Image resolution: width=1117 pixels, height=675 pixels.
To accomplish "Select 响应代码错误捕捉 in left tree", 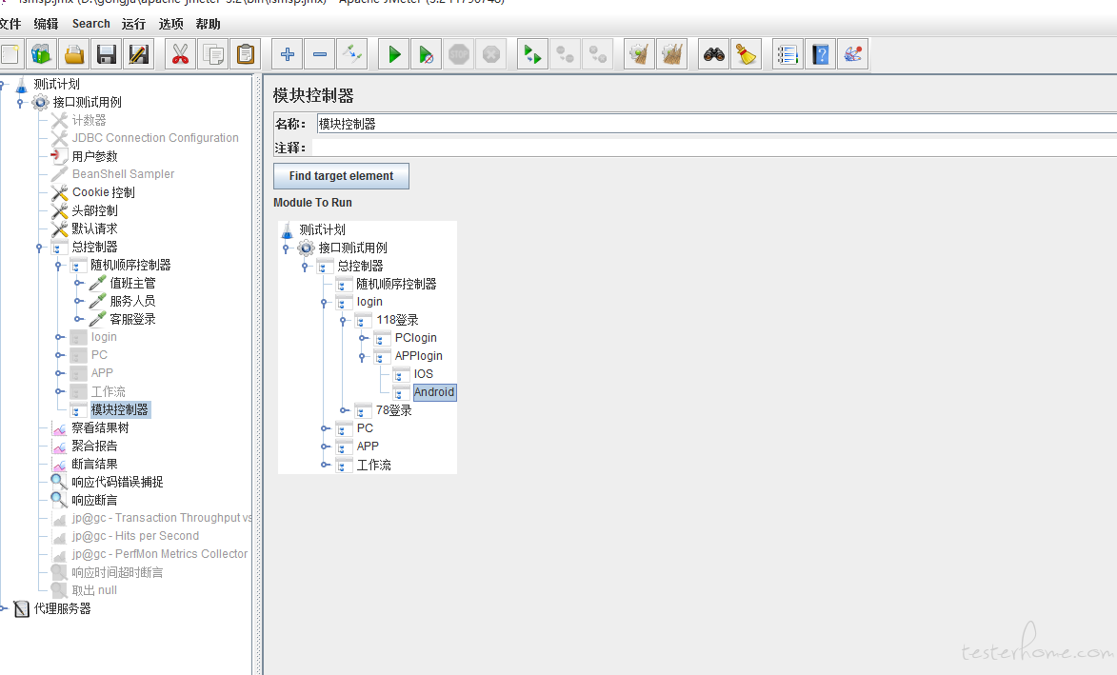I will point(117,482).
